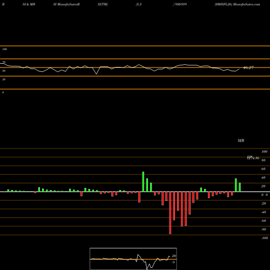Click the "(9MHFL26) MunafaSutra.com" header text

[x=237, y=4]
